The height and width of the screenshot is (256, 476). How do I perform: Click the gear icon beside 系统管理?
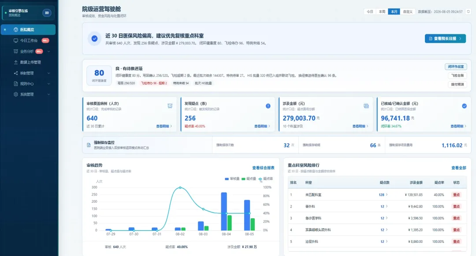click(16, 94)
